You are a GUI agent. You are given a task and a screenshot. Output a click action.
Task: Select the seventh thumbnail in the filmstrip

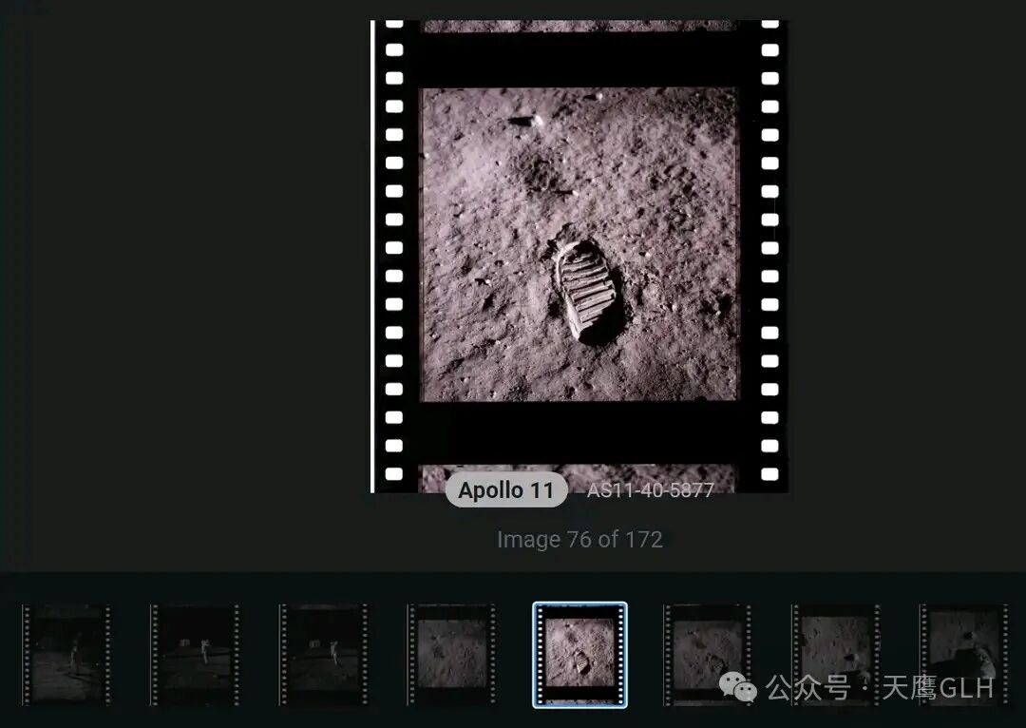point(836,655)
